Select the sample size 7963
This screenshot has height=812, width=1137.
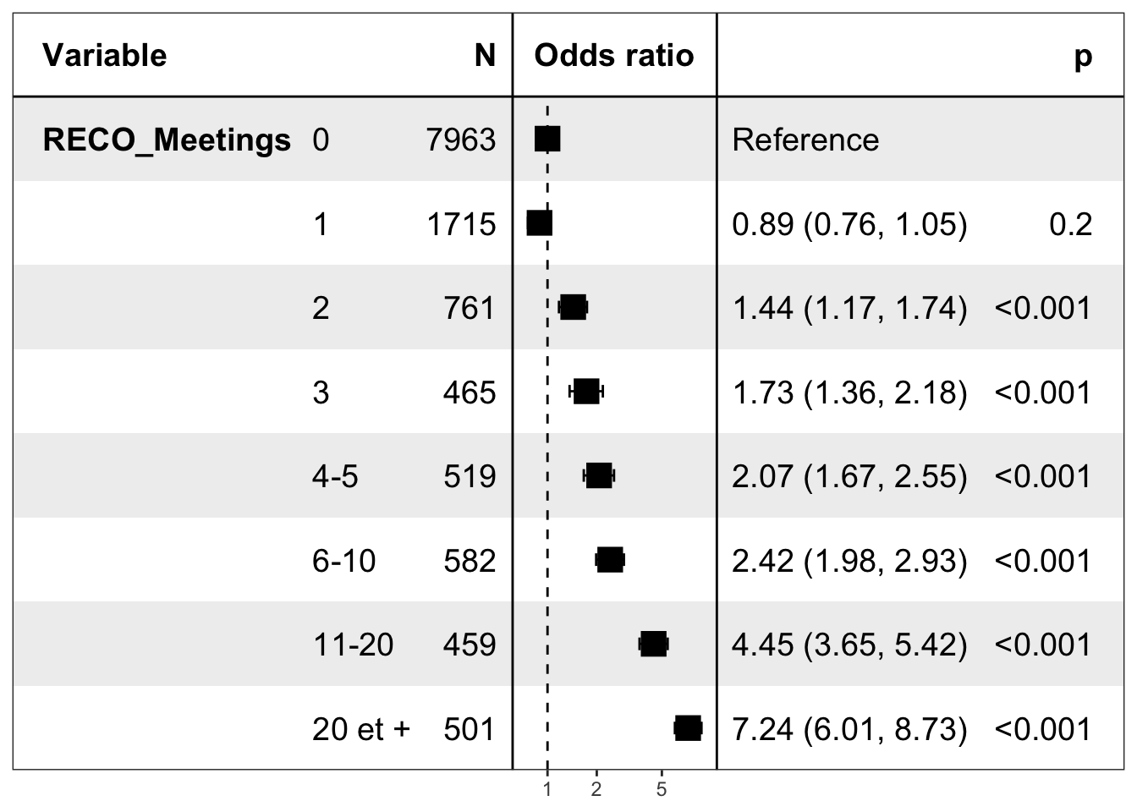[x=461, y=140]
